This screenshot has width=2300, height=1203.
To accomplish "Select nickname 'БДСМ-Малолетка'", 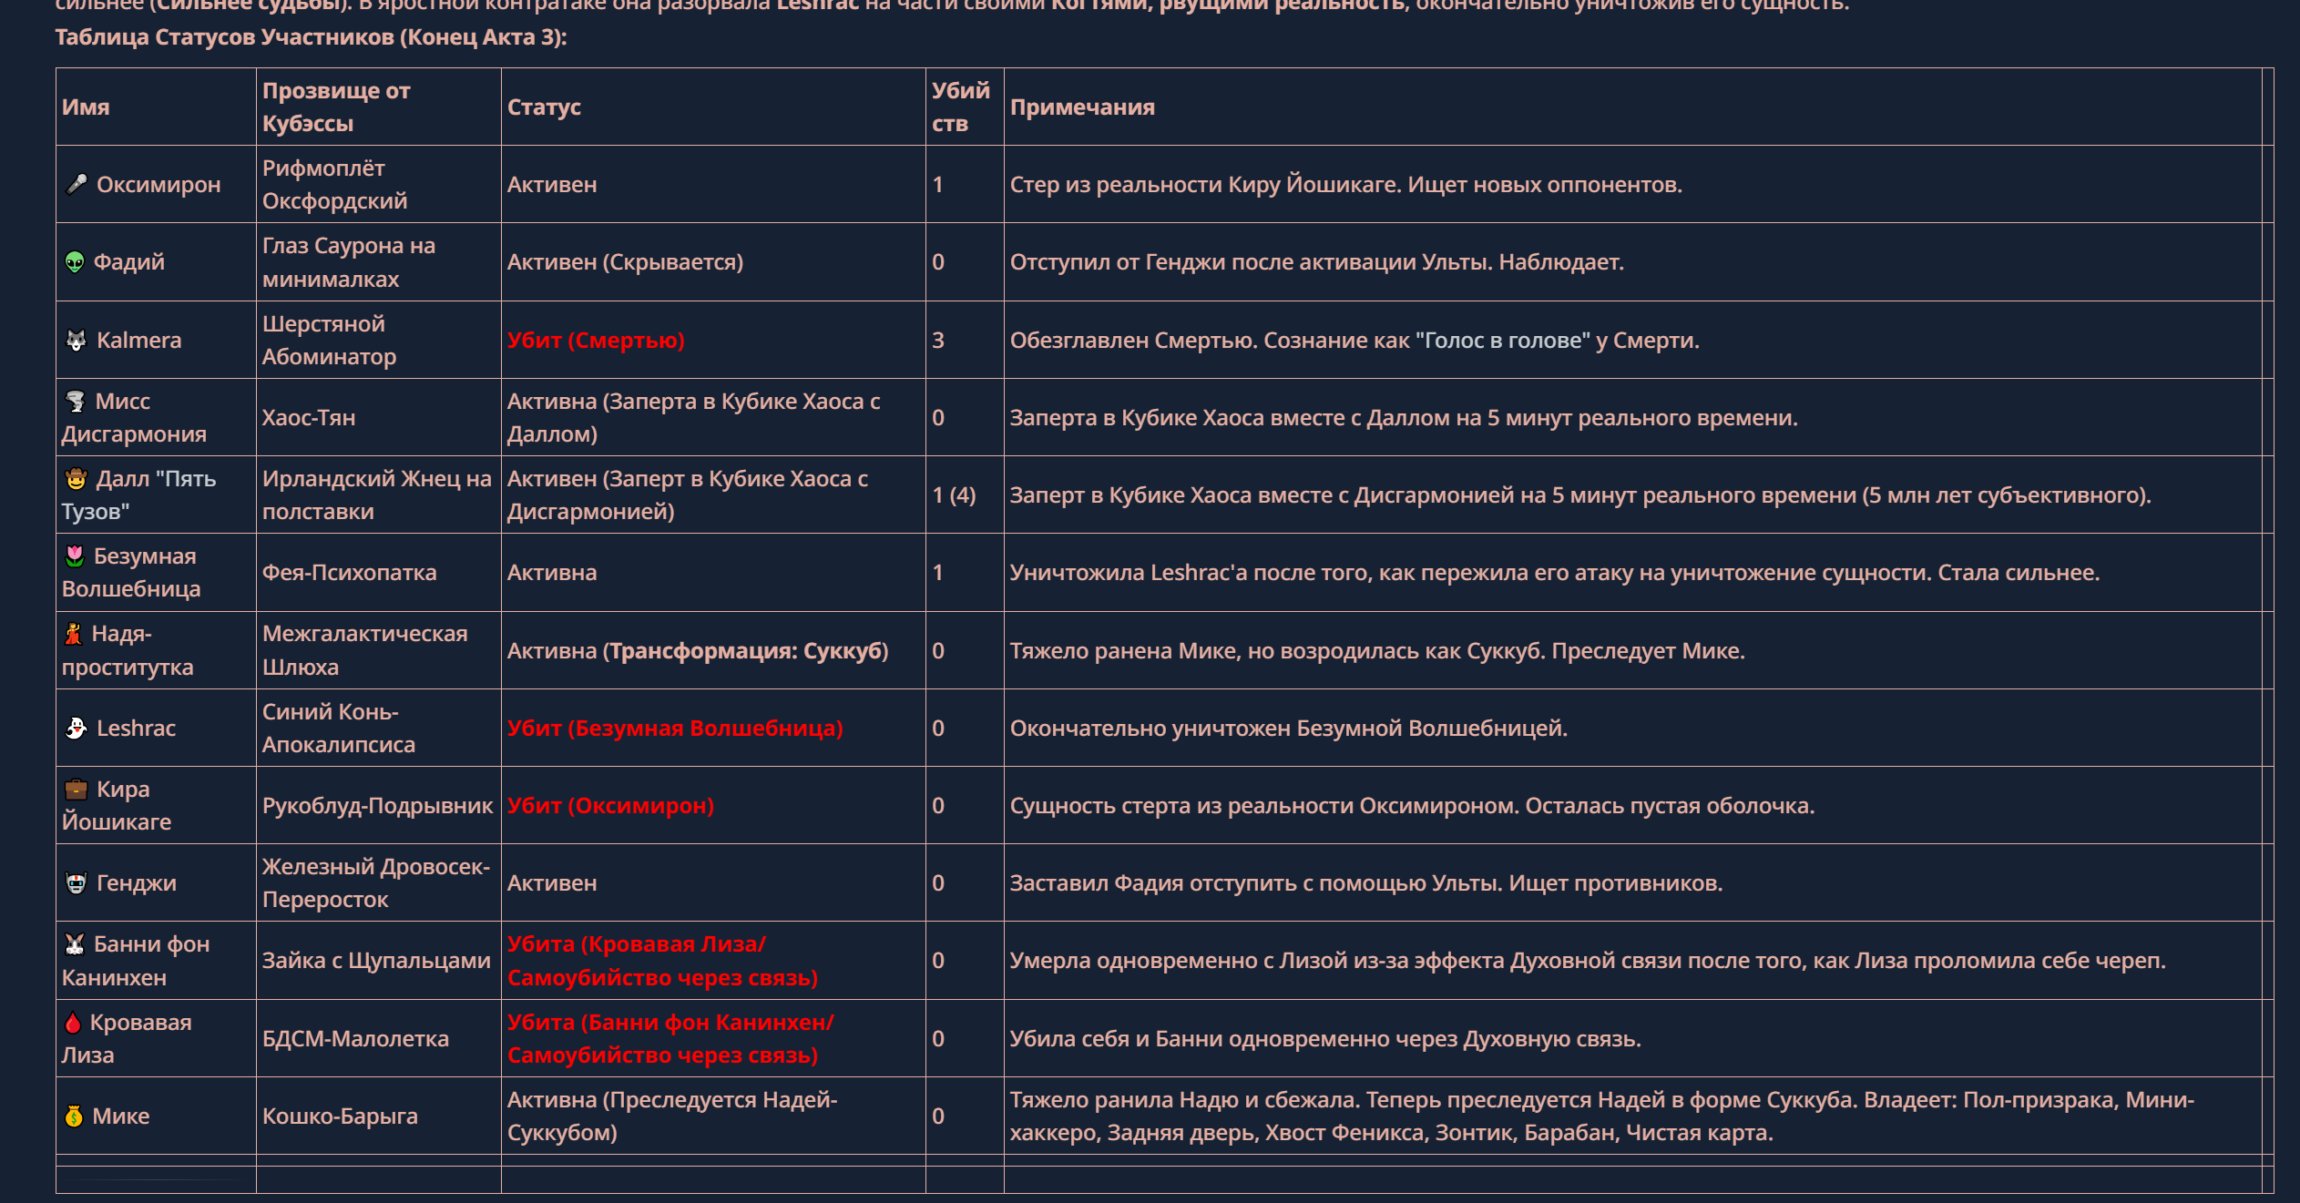I will tap(356, 1039).
